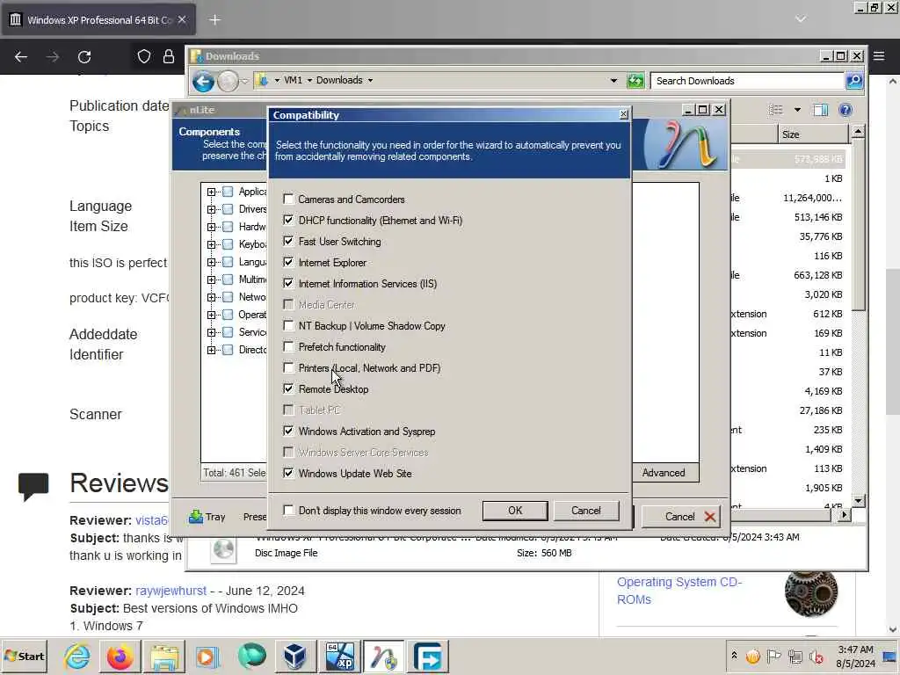Click the Start button
This screenshot has height=675, width=900.
point(24,656)
